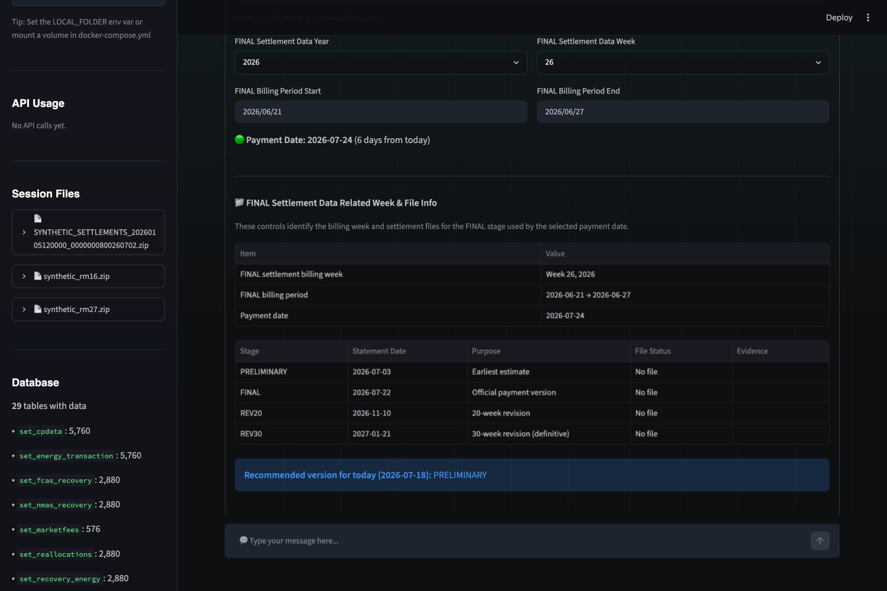Click the Evidence column header
The height and width of the screenshot is (591, 887).
[781, 351]
